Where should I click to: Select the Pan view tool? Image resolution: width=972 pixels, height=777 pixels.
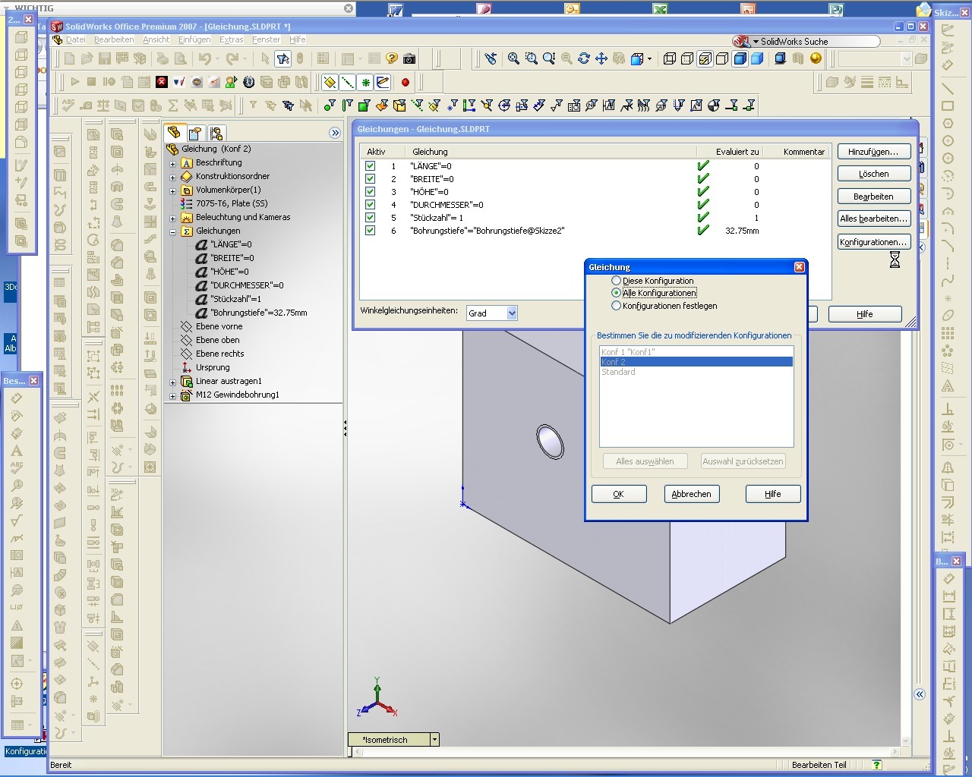coord(601,58)
